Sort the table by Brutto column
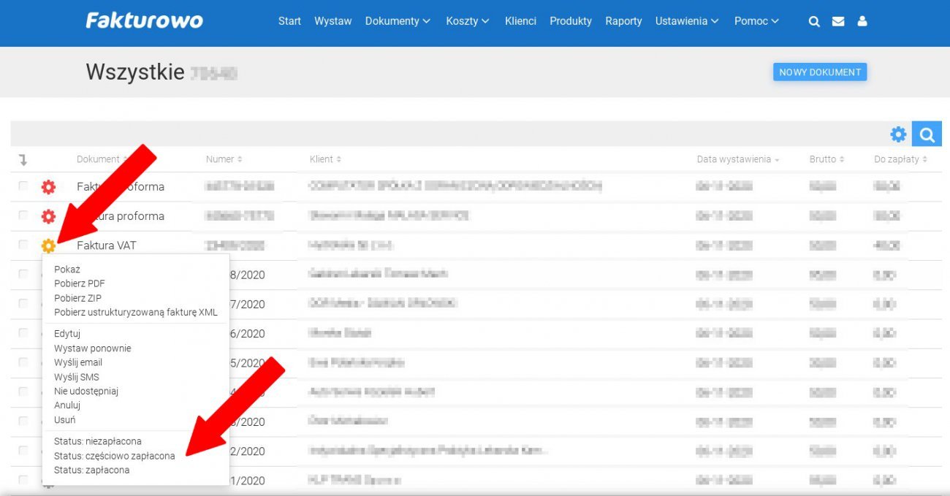 [x=826, y=159]
